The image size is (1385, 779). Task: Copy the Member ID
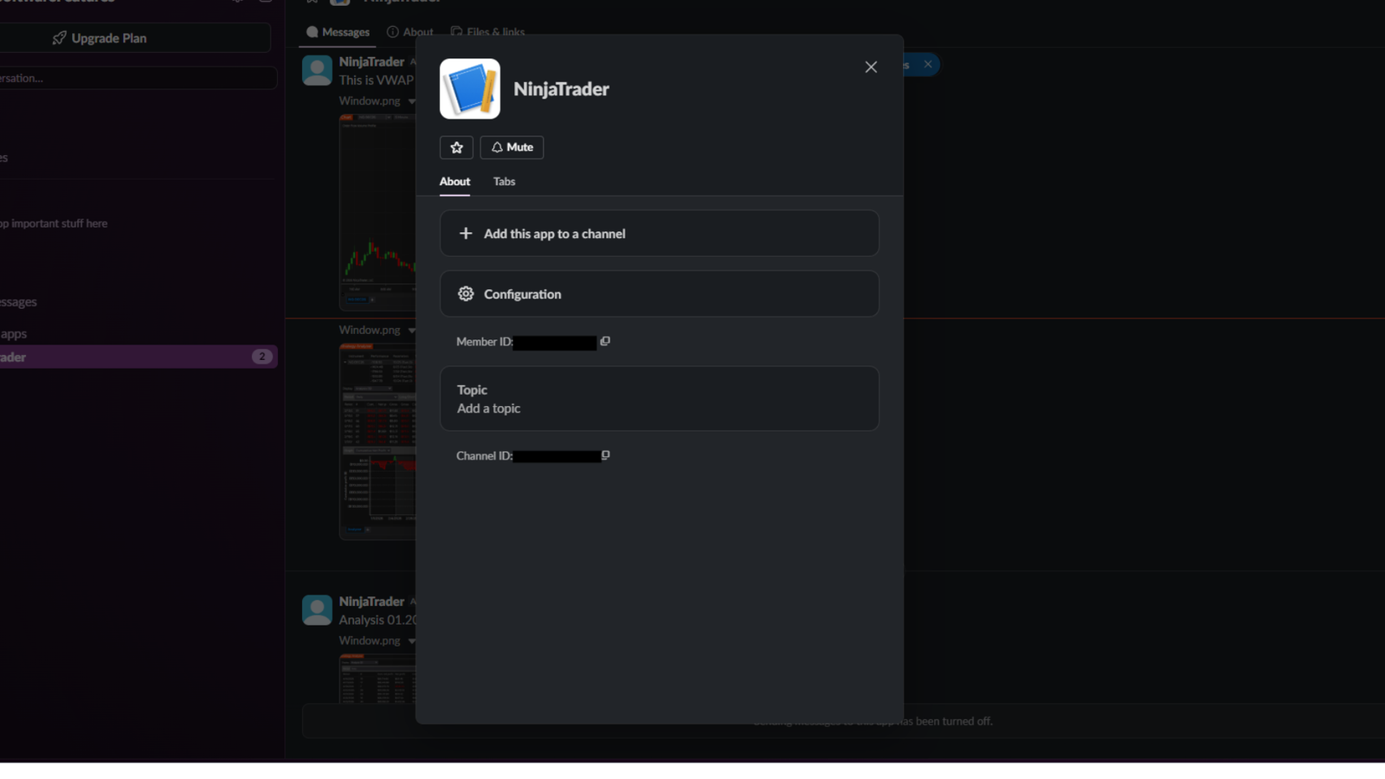(x=605, y=341)
